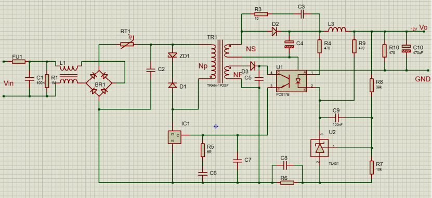This screenshot has width=432, height=198.
Task: Click the NF winding label
Action: [237, 75]
